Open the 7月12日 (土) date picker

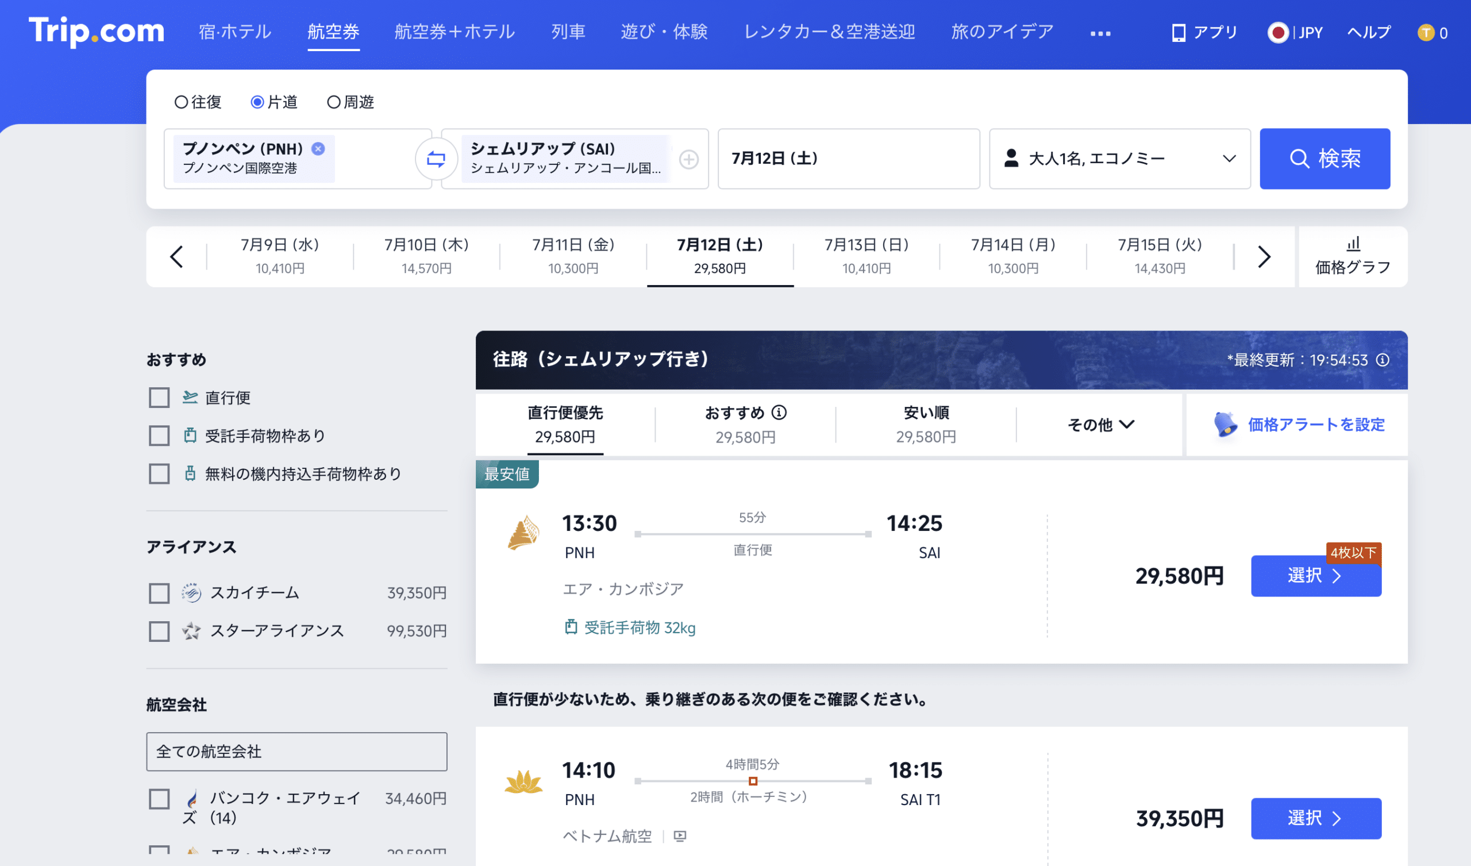pos(849,159)
